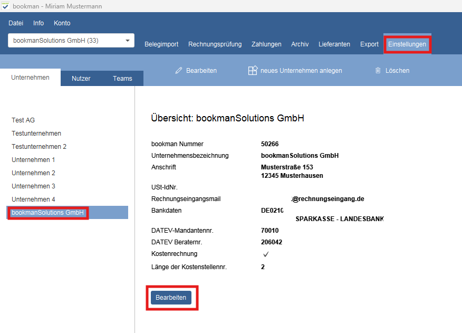Click the bookman Nummer value 50266
Viewport: 462px width, 333px height.
coord(269,144)
